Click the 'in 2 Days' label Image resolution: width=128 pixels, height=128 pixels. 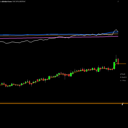coord(123,80)
